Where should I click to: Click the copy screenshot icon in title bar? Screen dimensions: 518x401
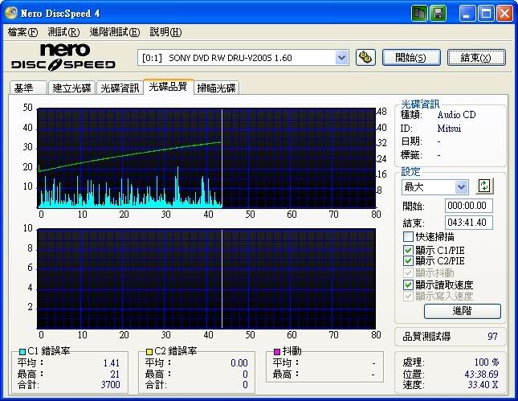point(419,14)
